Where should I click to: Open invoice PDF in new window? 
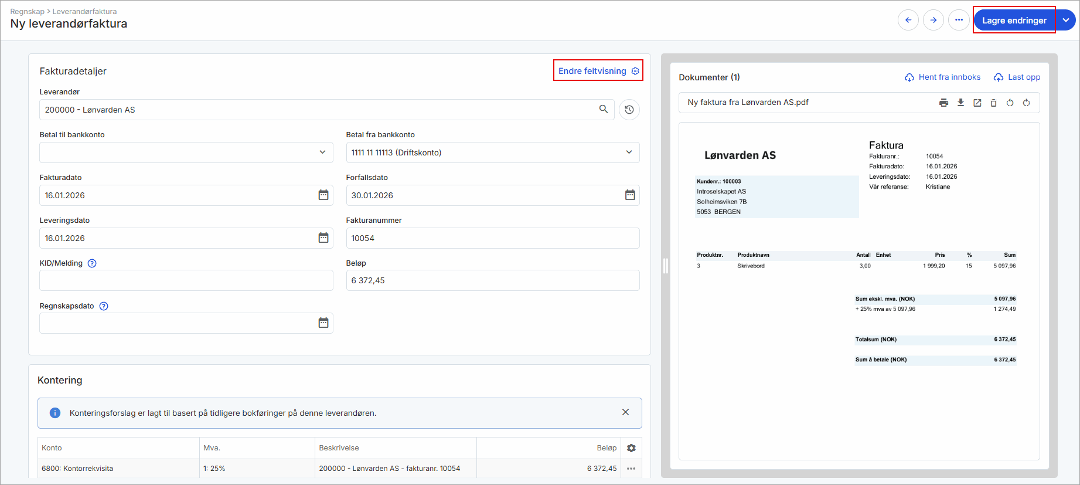click(977, 103)
